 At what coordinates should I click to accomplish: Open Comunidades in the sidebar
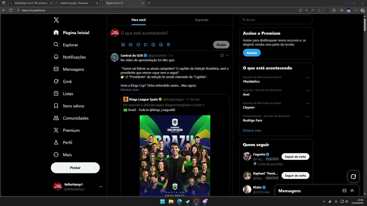(71, 118)
